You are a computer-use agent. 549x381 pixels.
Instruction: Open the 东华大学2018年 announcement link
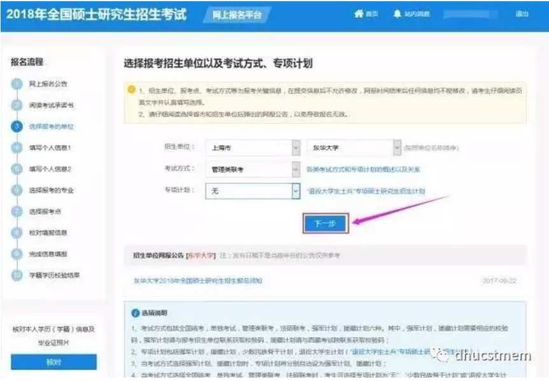(197, 281)
